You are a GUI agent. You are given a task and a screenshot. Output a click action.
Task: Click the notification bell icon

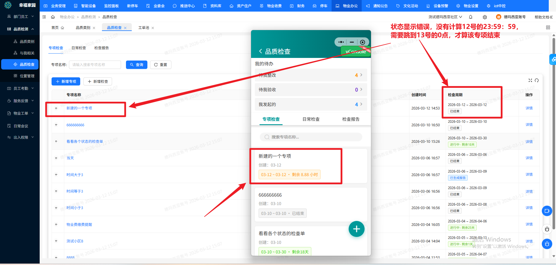tap(471, 17)
